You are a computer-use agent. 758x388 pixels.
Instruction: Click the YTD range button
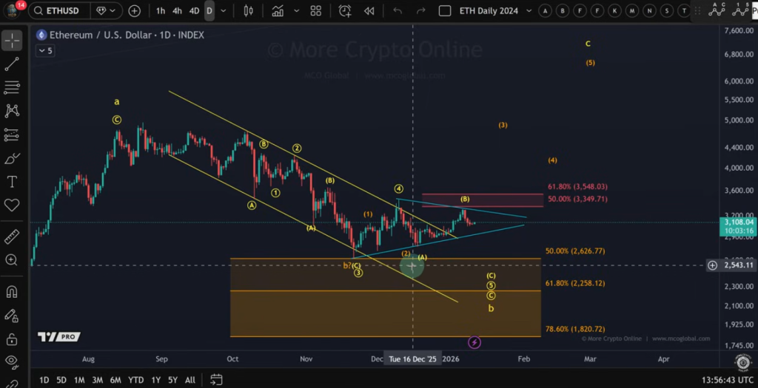point(135,380)
